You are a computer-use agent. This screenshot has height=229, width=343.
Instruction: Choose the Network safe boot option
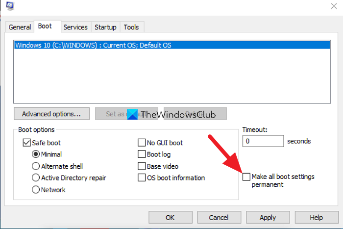pos(36,190)
